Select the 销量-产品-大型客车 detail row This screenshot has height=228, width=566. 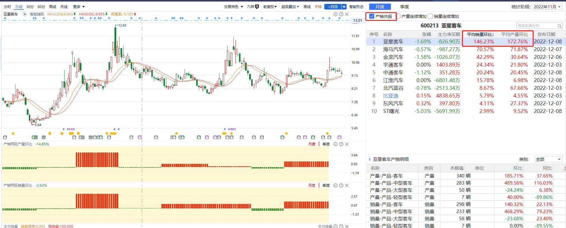466,219
